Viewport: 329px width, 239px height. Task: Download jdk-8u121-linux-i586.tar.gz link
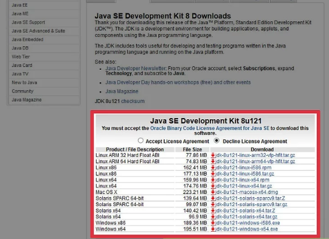(x=244, y=174)
